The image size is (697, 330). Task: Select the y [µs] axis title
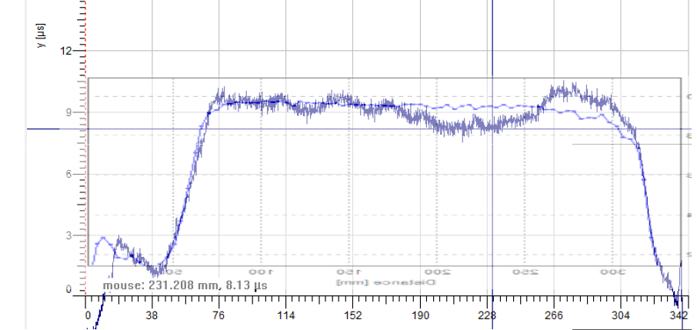click(41, 33)
